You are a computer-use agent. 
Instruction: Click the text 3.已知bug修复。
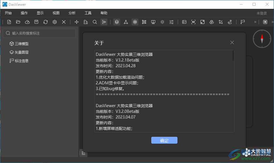click(x=111, y=89)
